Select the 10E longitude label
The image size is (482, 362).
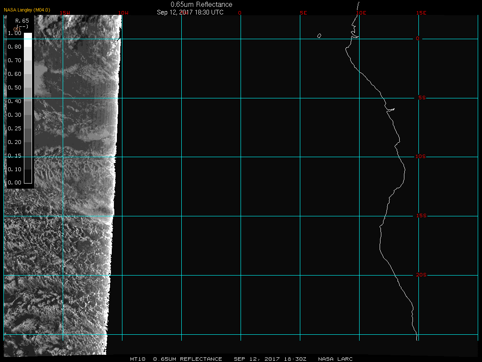pyautogui.click(x=361, y=13)
